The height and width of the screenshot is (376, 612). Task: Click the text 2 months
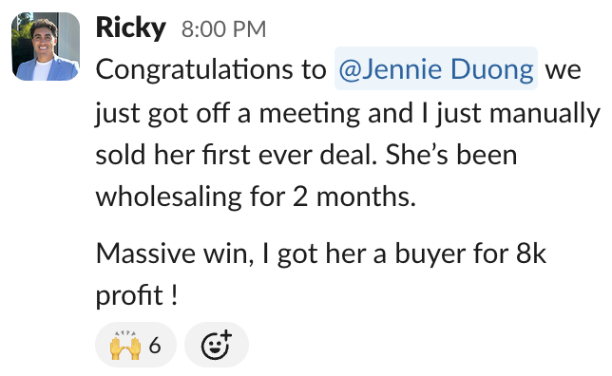click(x=354, y=197)
